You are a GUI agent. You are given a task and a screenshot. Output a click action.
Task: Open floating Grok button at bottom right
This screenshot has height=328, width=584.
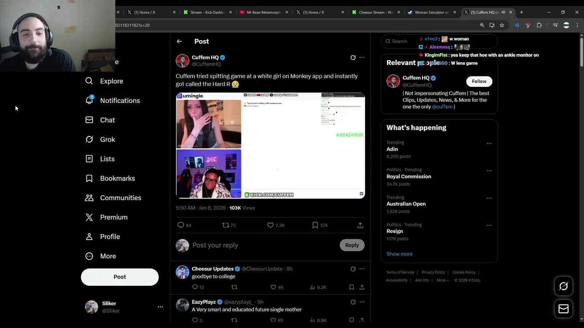point(563,286)
